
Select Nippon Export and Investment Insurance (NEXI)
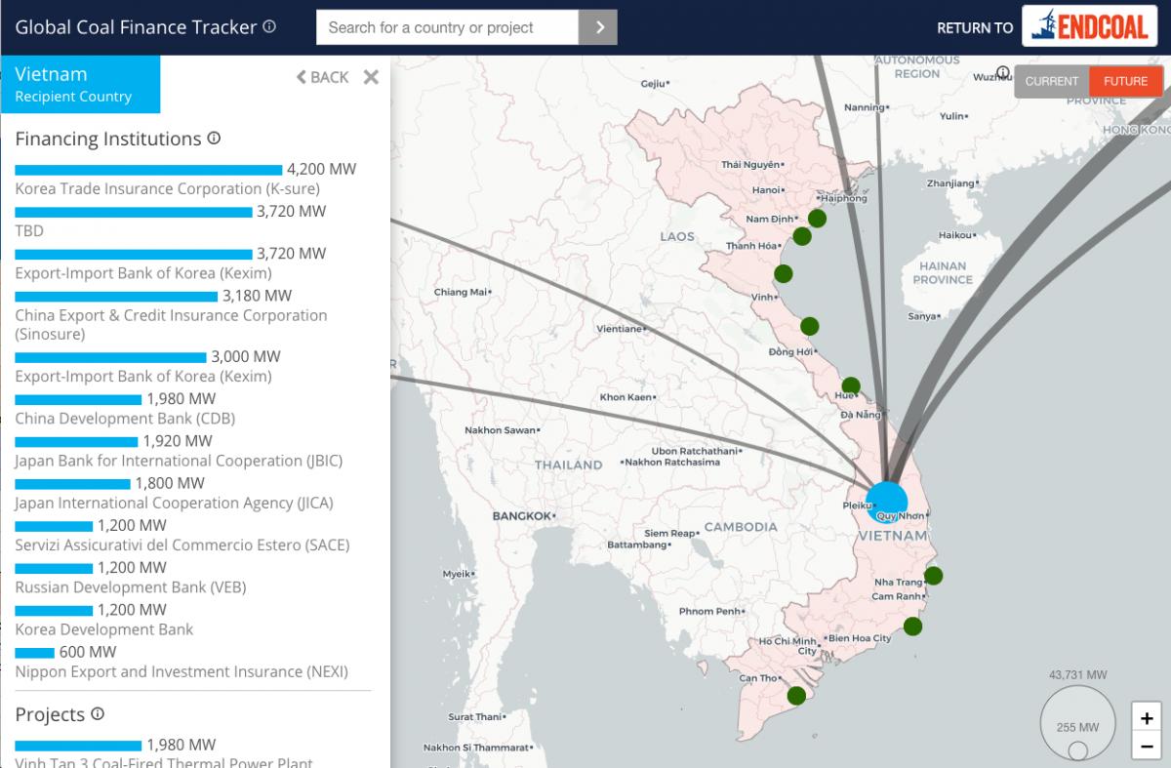(x=182, y=671)
